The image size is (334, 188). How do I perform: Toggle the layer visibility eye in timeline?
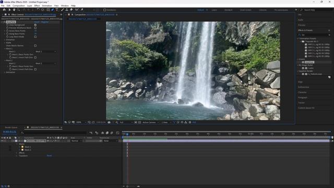[x=2, y=141]
